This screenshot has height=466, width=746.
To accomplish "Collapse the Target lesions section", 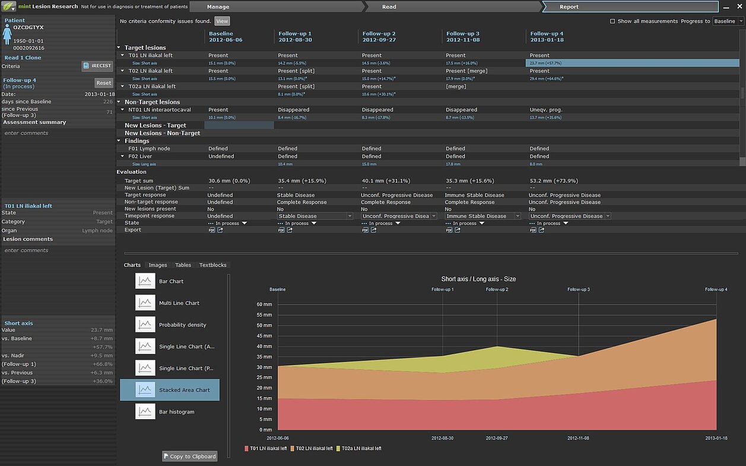I will (x=119, y=47).
